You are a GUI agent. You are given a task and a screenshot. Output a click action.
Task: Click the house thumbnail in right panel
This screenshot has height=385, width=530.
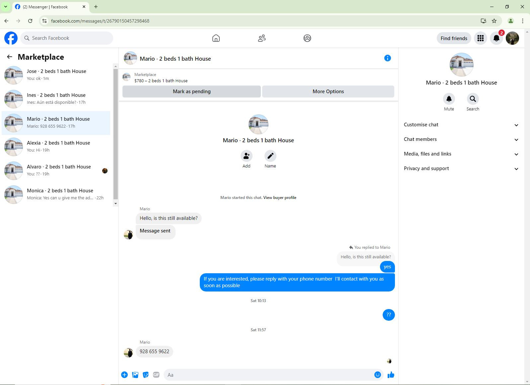(x=461, y=65)
